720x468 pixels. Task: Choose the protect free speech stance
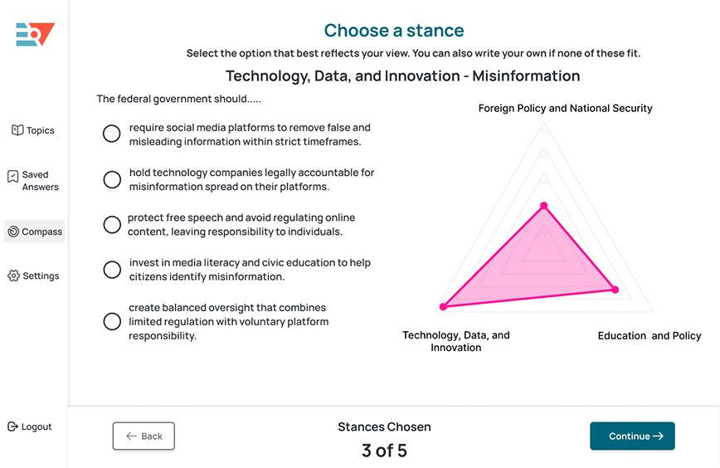click(112, 225)
